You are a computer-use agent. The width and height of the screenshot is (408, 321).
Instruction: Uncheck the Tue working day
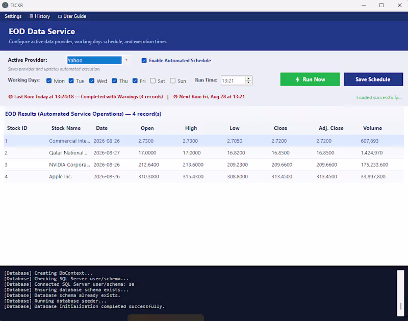(71, 81)
